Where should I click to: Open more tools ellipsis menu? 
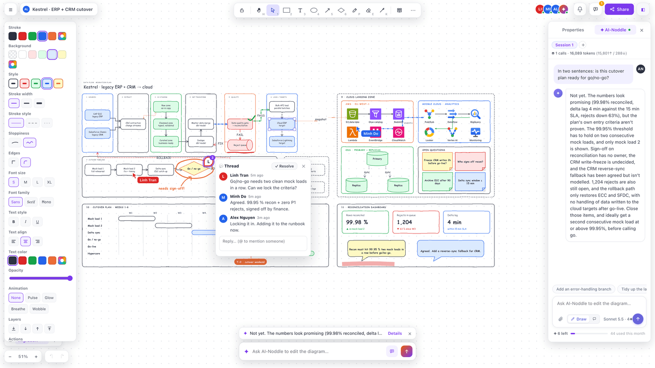click(x=413, y=10)
